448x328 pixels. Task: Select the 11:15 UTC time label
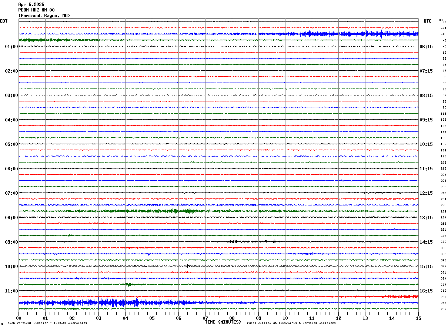point(426,169)
